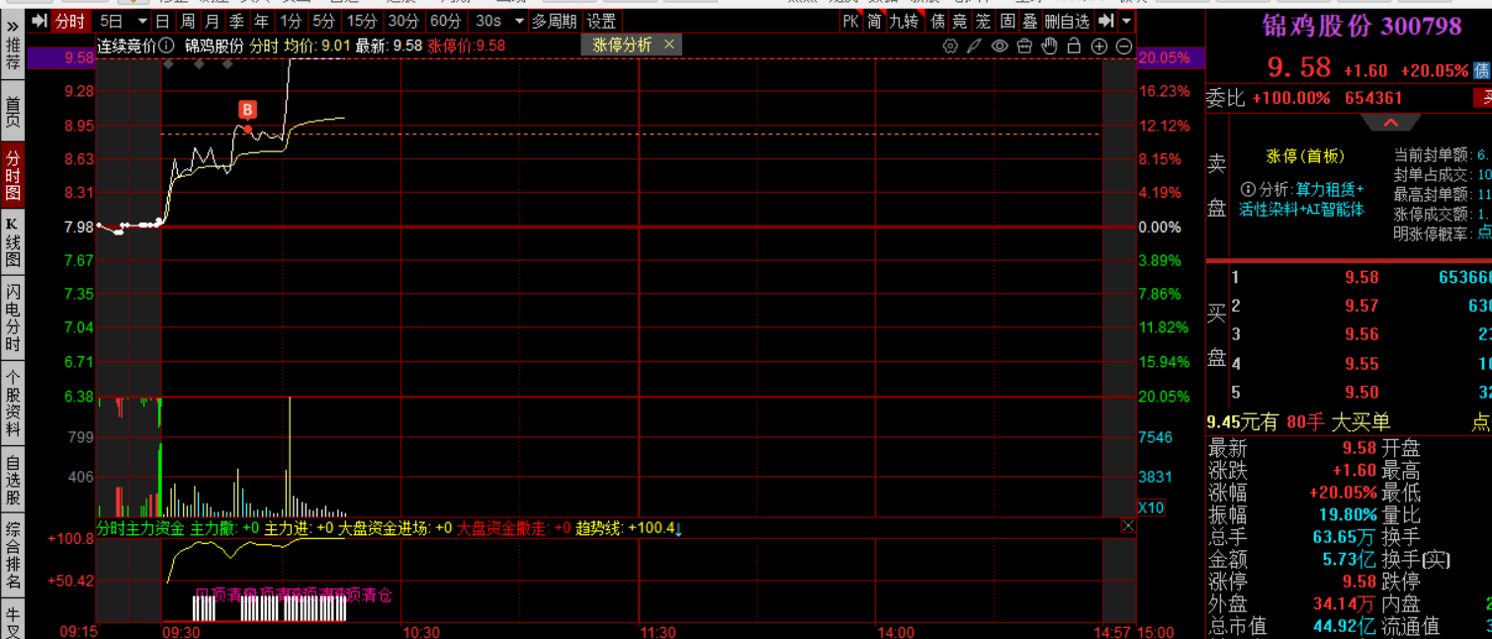This screenshot has height=639, width=1492.
Task: Open chart settings gear icon
Action: pos(950,46)
